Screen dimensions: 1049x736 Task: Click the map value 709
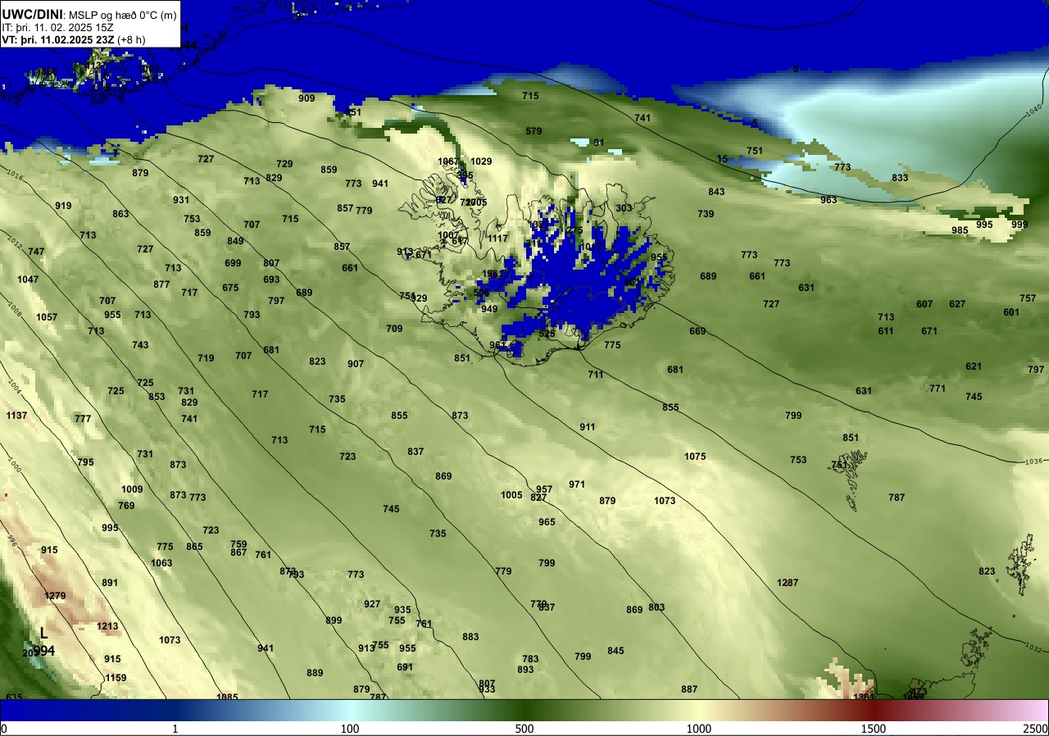(394, 329)
